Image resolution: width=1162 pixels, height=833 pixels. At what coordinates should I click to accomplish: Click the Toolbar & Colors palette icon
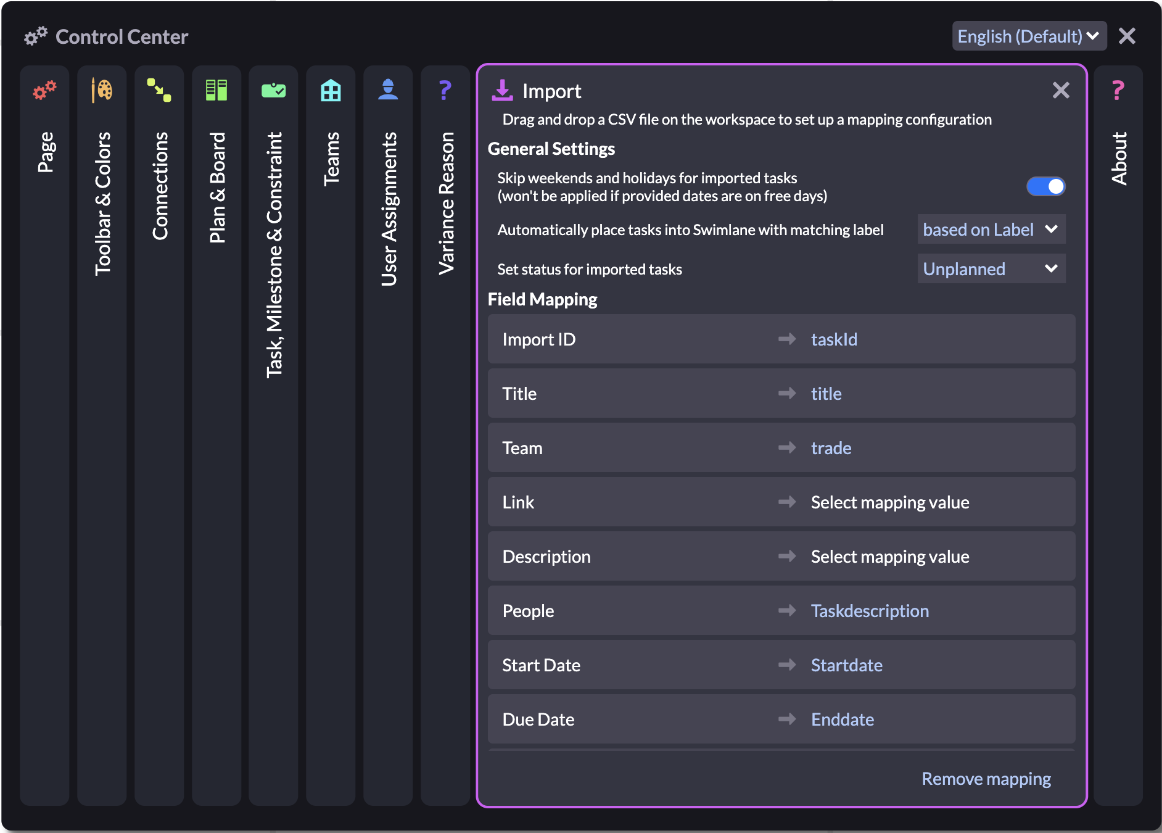click(x=102, y=90)
